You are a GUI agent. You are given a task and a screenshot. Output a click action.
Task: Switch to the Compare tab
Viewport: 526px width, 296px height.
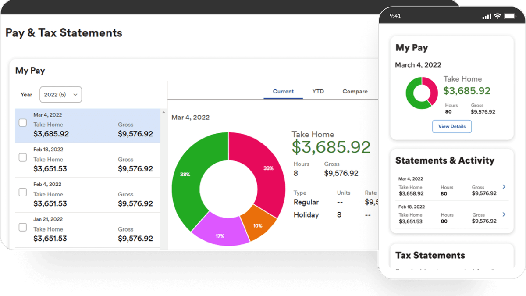[x=355, y=91]
